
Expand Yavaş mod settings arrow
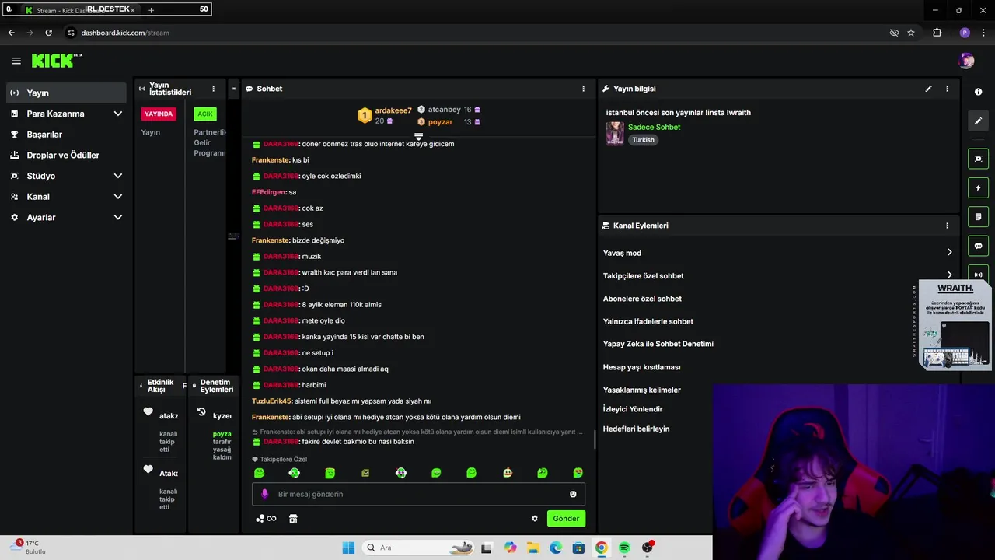pyautogui.click(x=949, y=252)
